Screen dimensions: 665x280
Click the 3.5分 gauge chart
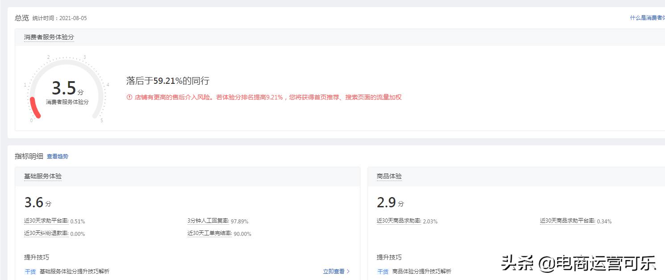(x=67, y=88)
